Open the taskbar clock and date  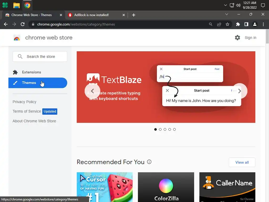click(250, 5)
